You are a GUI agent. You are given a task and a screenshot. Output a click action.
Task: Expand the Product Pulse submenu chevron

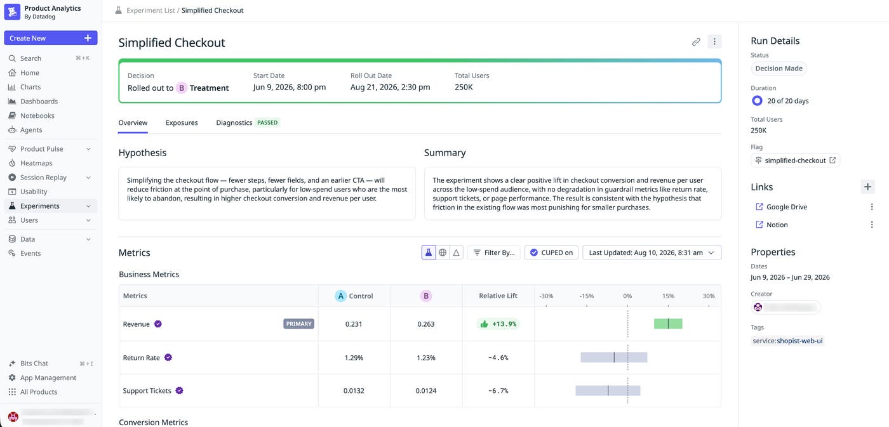tap(88, 149)
